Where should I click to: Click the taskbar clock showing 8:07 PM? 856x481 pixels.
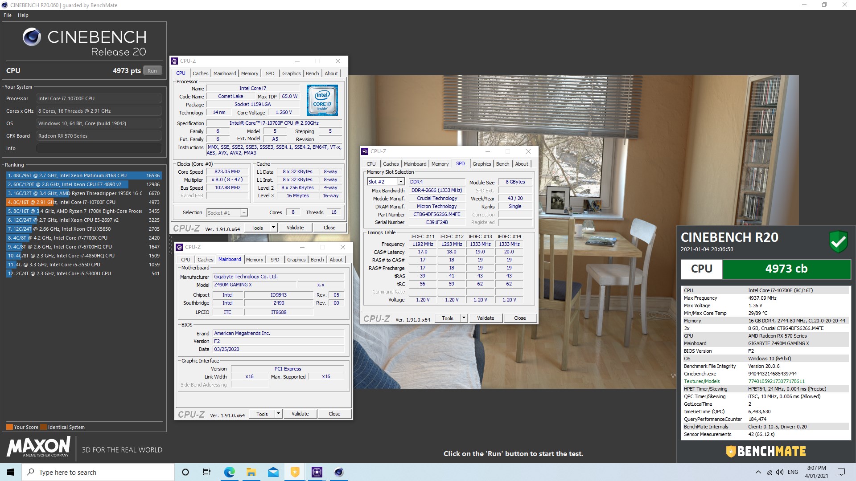(816, 472)
